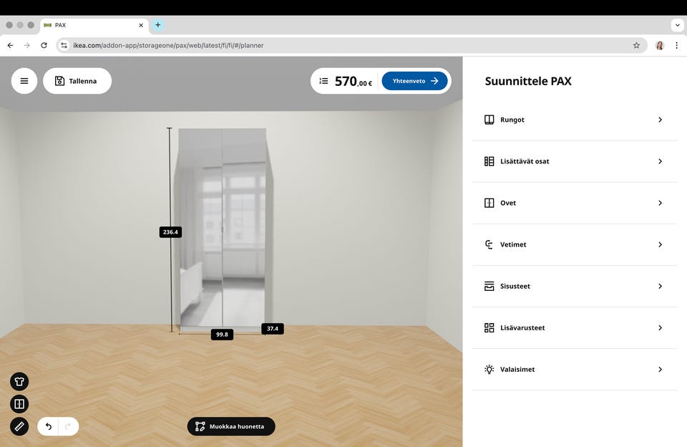Toggle the ruler measurements button
687x447 pixels.
(x=19, y=426)
